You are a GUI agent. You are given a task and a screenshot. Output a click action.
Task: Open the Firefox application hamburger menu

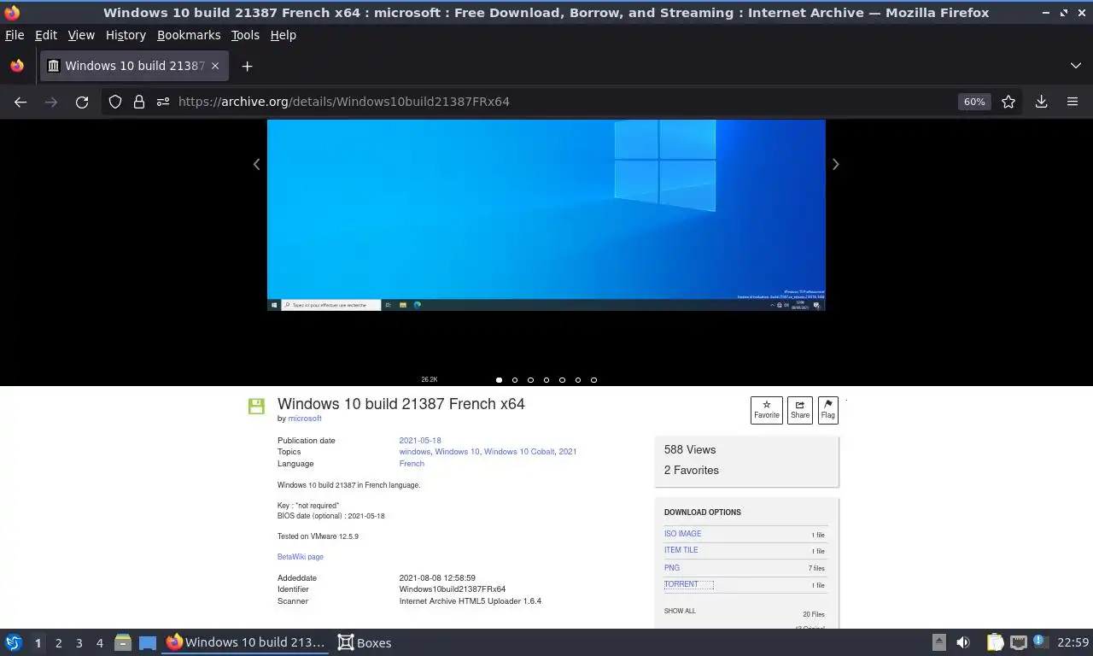[1073, 102]
